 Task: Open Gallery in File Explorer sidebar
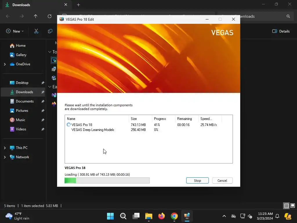pos(21,55)
